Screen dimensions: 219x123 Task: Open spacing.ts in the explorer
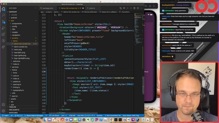click(17, 84)
